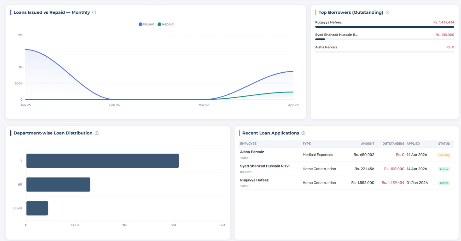The width and height of the screenshot is (461, 241).
Task: Click the TYPE column header
Action: 307,144
